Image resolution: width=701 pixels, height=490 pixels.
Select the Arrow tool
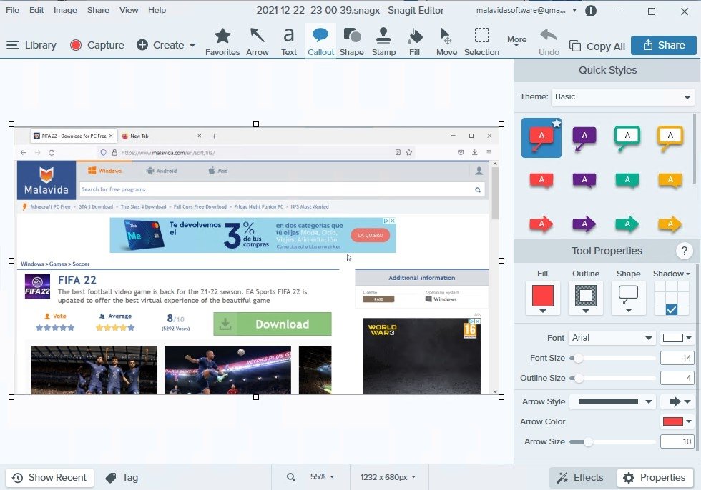(x=257, y=41)
